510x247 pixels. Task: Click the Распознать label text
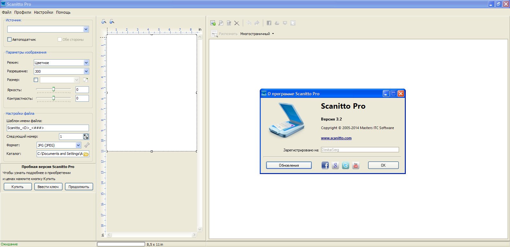click(228, 34)
